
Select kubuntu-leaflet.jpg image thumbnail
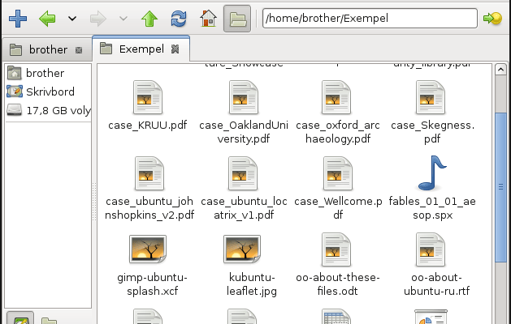click(x=242, y=249)
